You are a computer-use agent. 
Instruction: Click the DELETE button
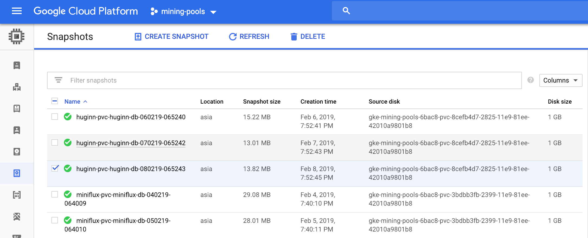[308, 37]
